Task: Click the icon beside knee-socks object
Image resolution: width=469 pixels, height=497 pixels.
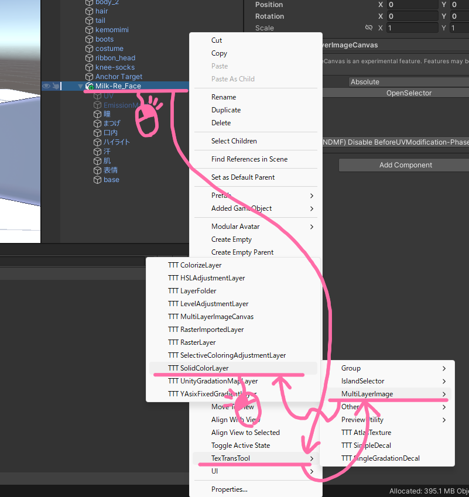Action: pos(88,67)
